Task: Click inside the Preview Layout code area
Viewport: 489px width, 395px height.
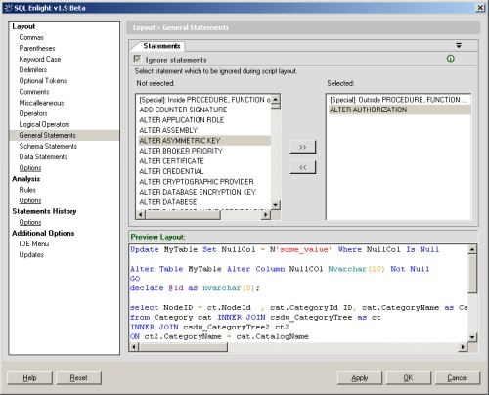Action: pyautogui.click(x=298, y=293)
